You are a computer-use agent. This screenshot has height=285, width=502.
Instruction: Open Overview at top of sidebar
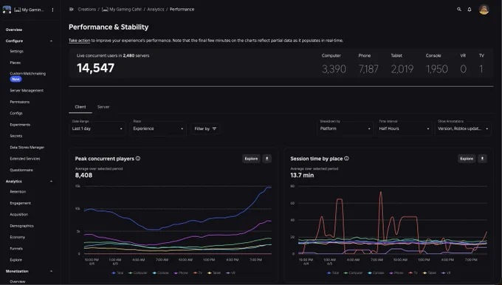14,30
